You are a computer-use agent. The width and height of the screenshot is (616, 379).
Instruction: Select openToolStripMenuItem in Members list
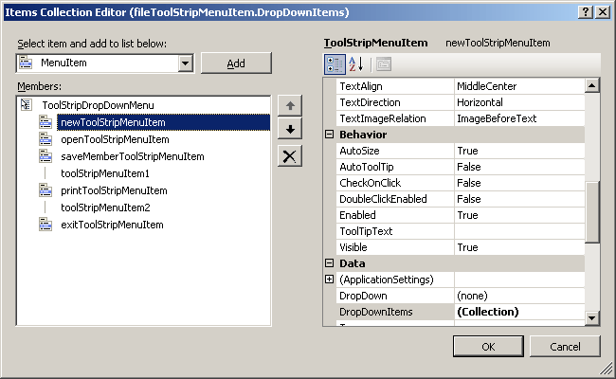pos(114,139)
